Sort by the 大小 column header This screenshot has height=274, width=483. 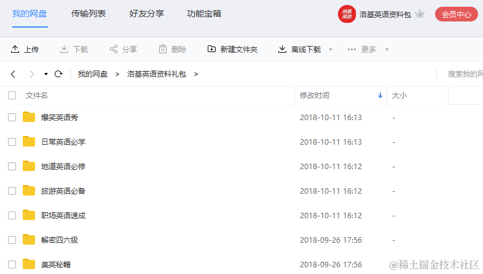(399, 96)
